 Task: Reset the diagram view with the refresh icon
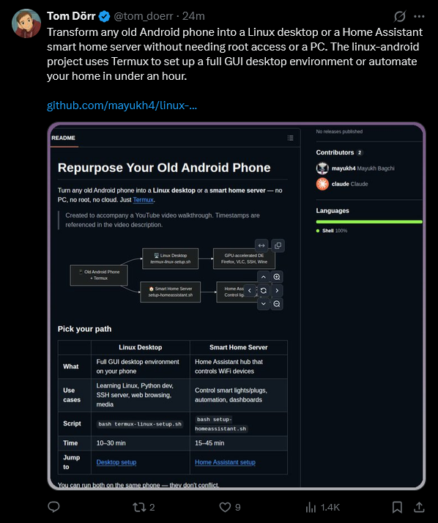[x=263, y=291]
